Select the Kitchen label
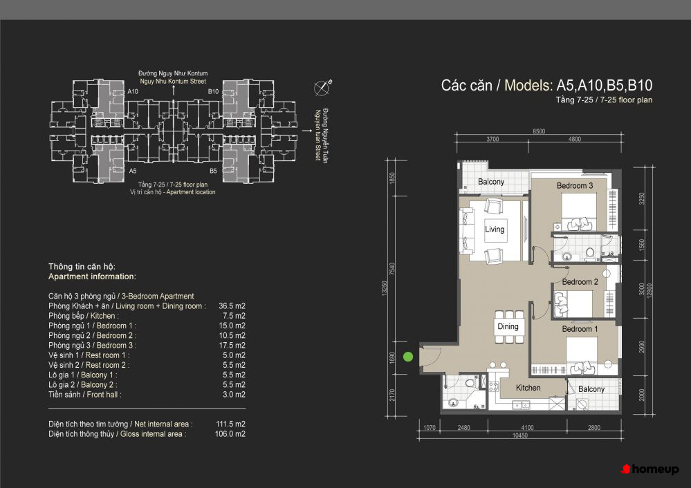 (528, 388)
